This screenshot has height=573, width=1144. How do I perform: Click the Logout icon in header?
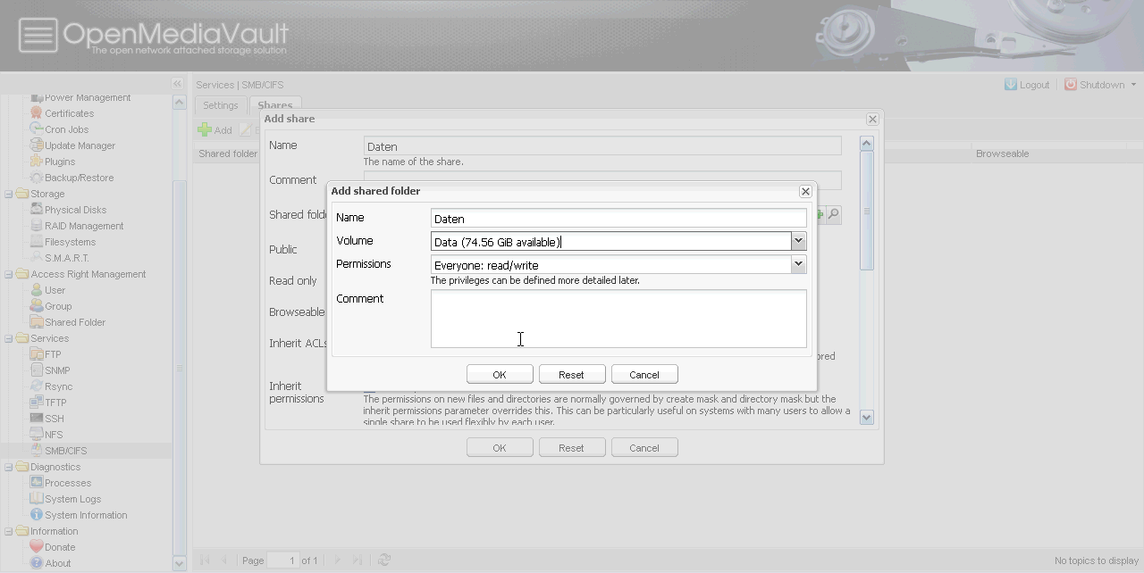coord(1011,85)
